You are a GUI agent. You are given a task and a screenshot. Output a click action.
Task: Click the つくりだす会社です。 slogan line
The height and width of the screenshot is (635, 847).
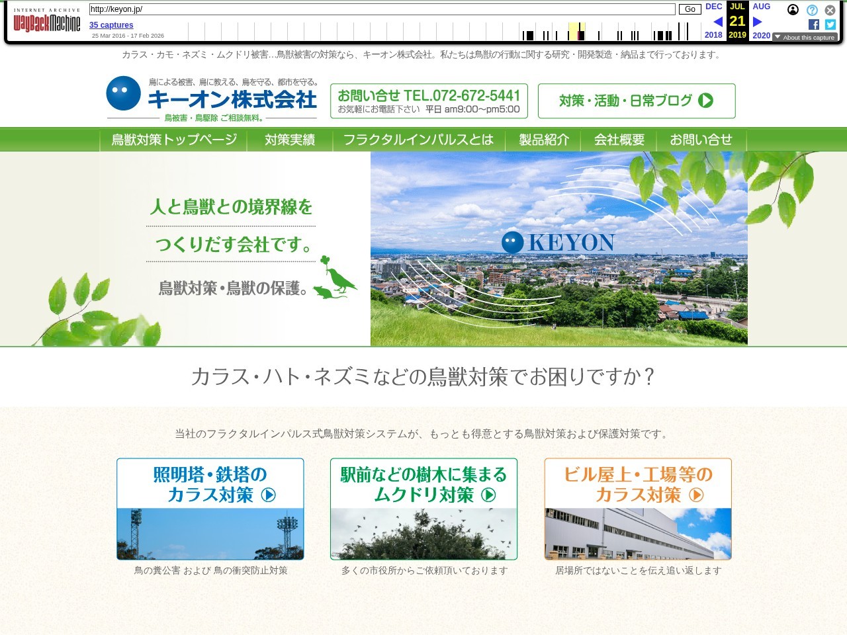pos(235,245)
